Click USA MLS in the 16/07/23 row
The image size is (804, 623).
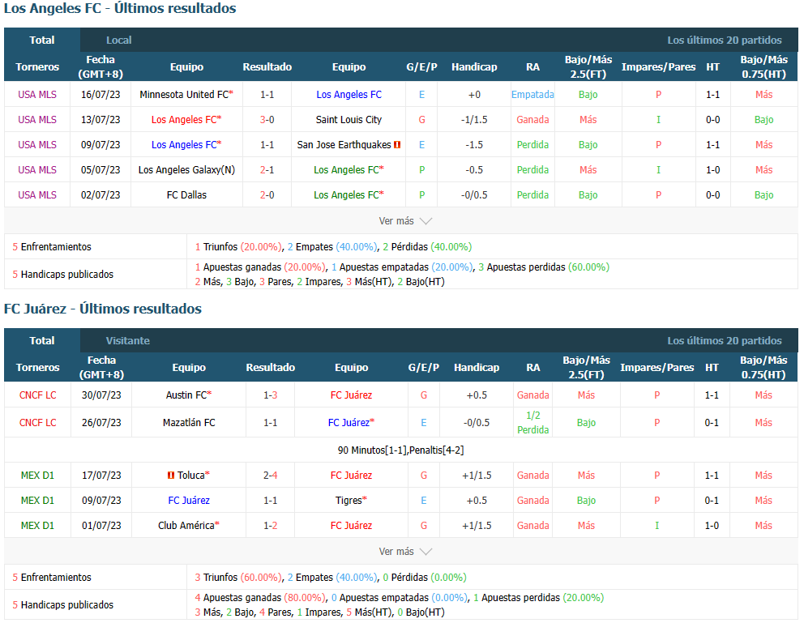[x=37, y=94]
